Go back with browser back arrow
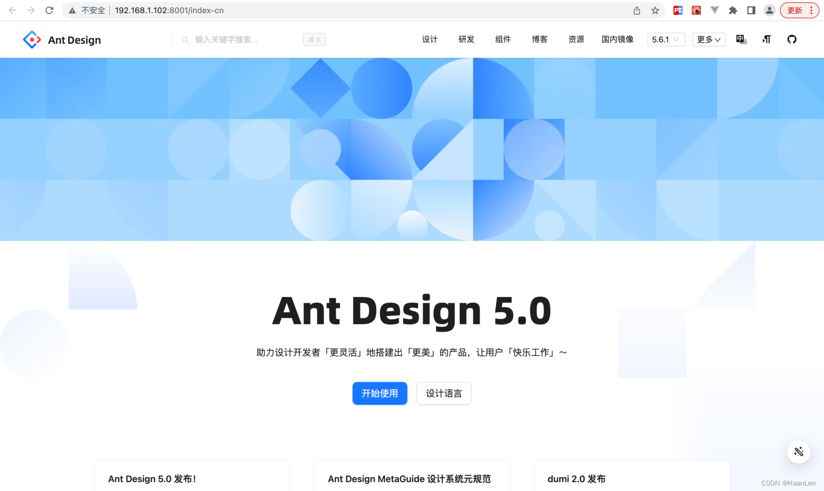Image resolution: width=824 pixels, height=491 pixels. click(13, 10)
